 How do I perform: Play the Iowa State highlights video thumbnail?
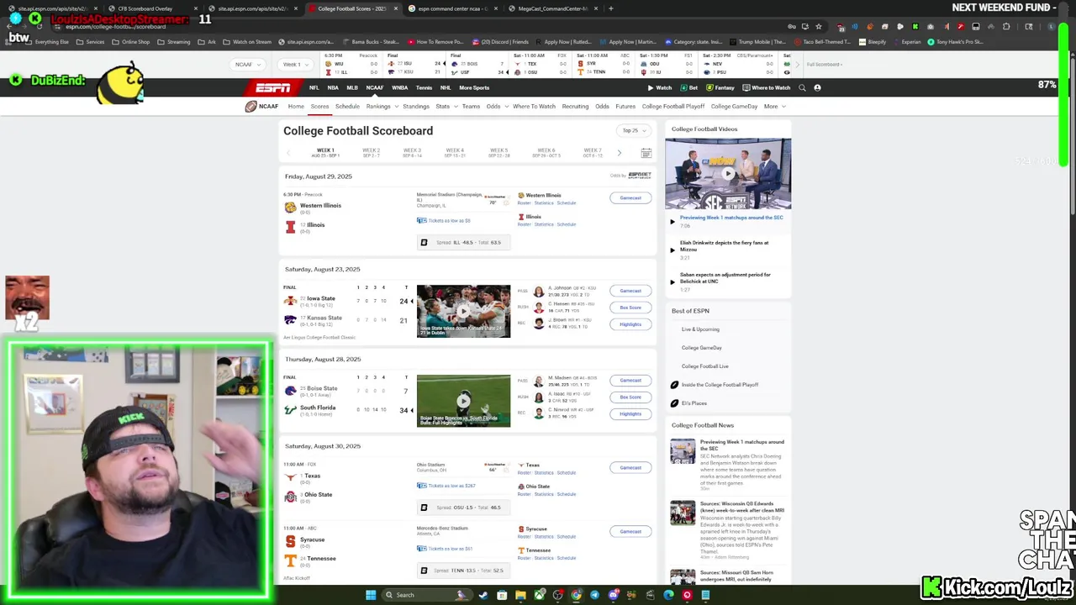tap(463, 311)
